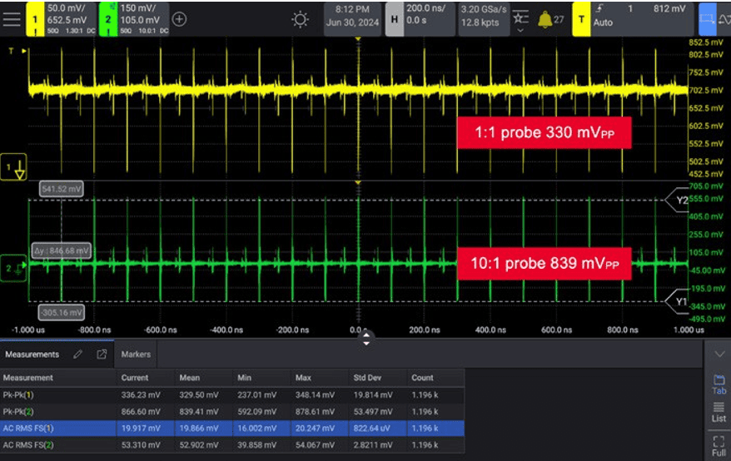The height and width of the screenshot is (461, 731).
Task: Expand results panel to Full view
Action: 718,446
